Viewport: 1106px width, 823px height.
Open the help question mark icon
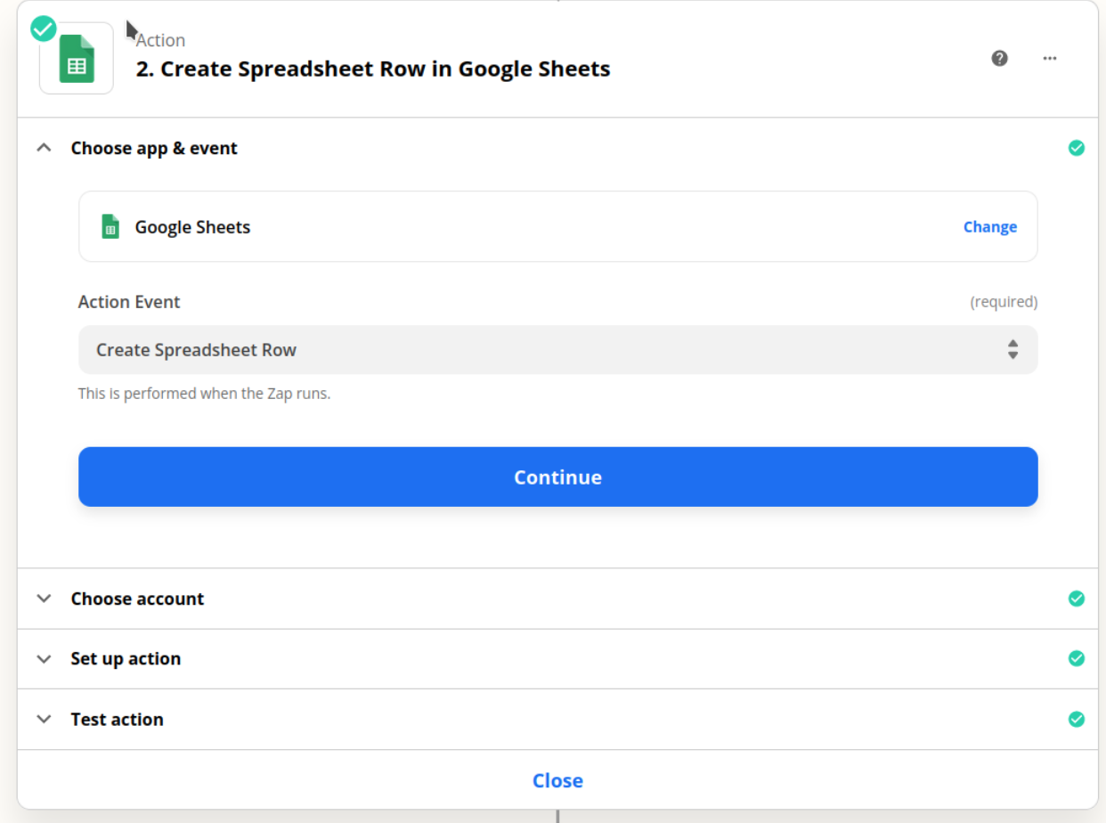(999, 59)
